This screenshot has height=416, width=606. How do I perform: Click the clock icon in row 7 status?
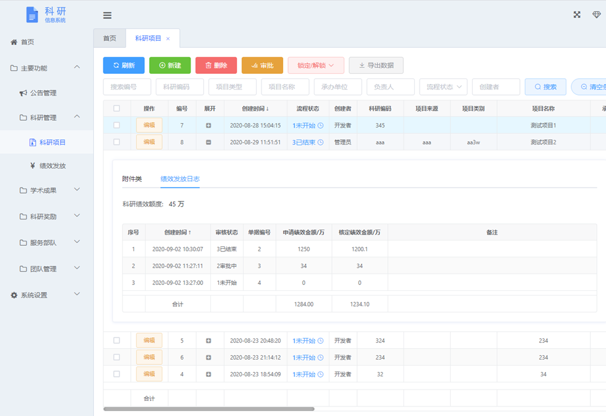coord(320,125)
